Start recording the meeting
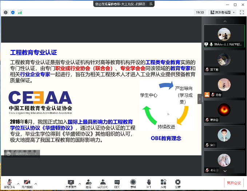This screenshot has height=191, width=247. click(x=133, y=184)
